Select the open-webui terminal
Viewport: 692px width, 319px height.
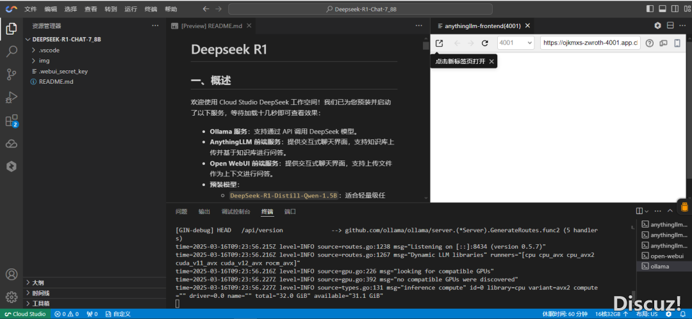coord(664,256)
